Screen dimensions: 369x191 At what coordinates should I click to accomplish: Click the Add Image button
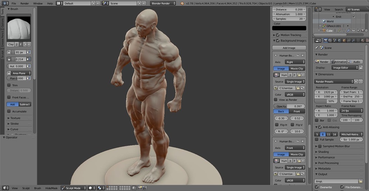[289, 48]
